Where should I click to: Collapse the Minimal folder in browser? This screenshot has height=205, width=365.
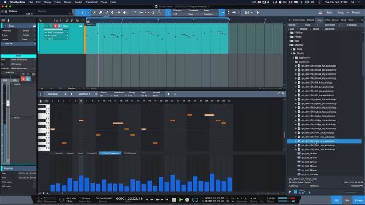[x=290, y=45]
